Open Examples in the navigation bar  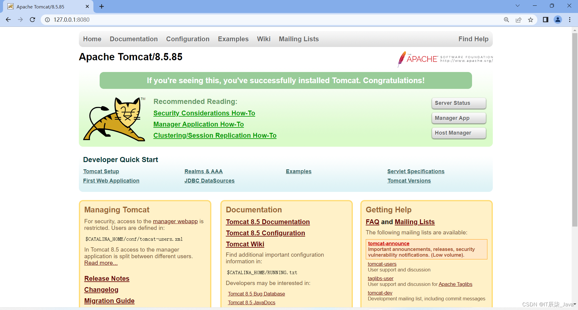click(x=233, y=39)
